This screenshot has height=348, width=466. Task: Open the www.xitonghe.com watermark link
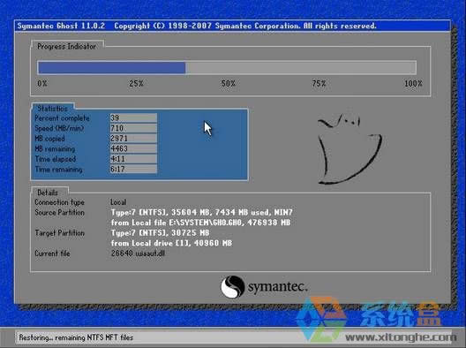pyautogui.click(x=401, y=337)
